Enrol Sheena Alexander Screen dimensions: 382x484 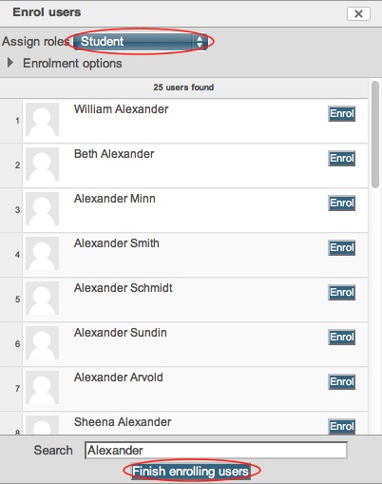click(x=341, y=426)
